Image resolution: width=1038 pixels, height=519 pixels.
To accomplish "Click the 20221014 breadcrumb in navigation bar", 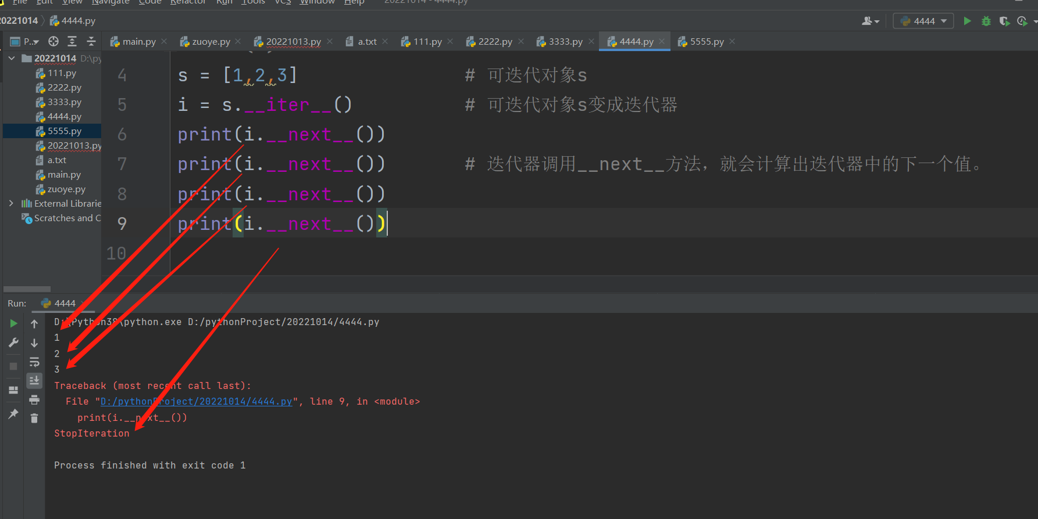I will pos(19,21).
